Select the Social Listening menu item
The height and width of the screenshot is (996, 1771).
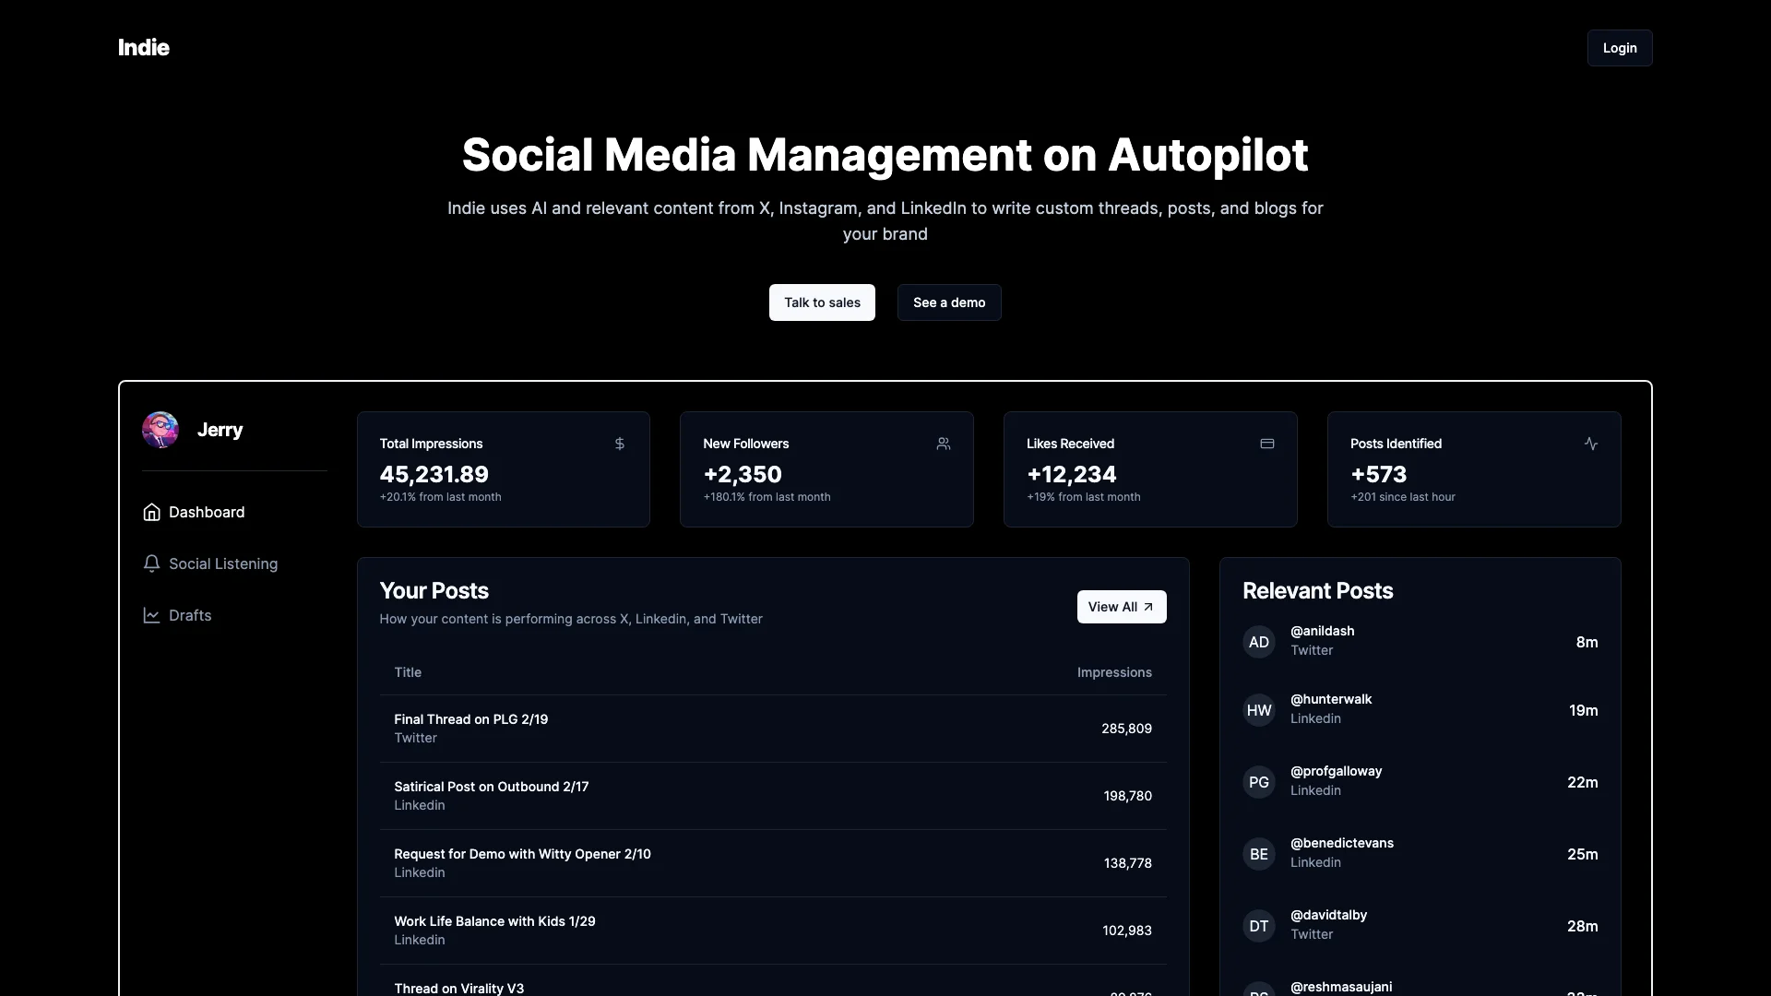[224, 563]
